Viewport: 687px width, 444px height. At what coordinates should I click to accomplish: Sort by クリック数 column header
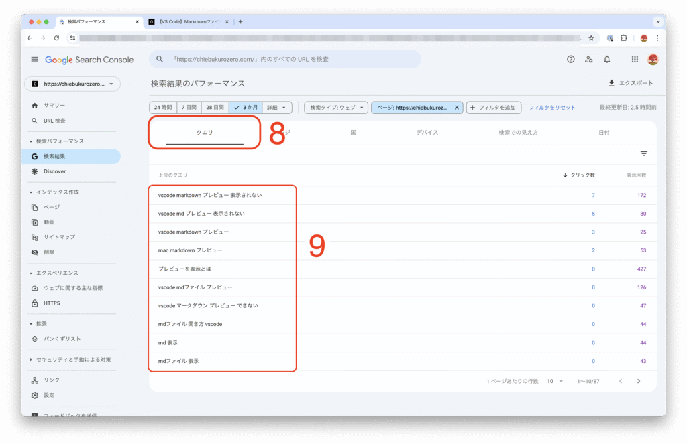(x=579, y=175)
